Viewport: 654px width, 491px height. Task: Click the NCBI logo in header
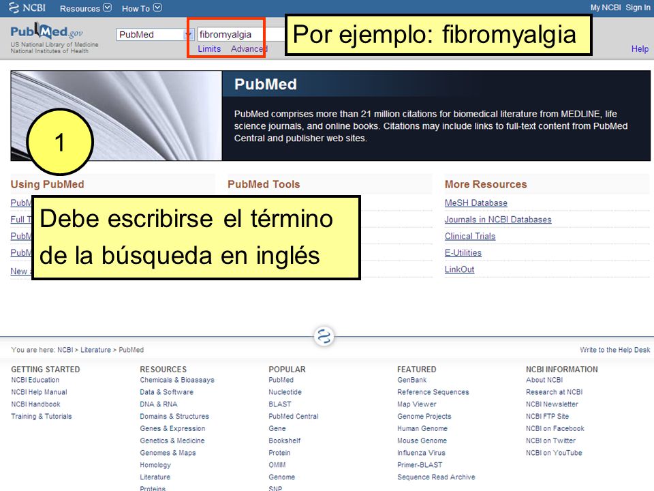[x=27, y=8]
